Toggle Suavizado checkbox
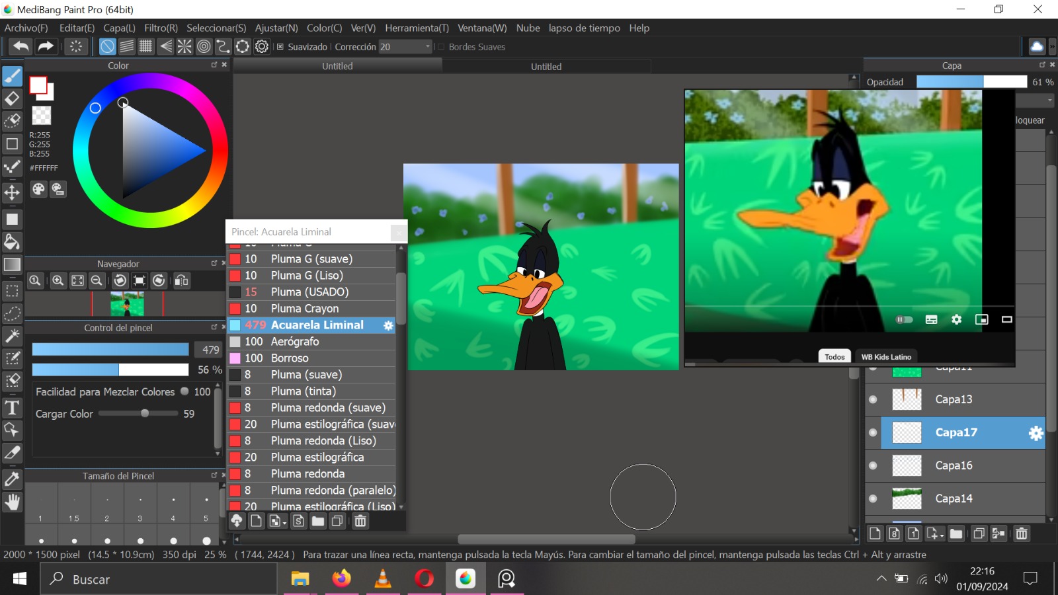The width and height of the screenshot is (1058, 595). [x=280, y=47]
